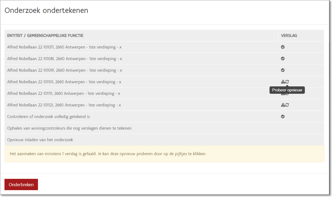Click the 'Probeer opnieuw' tooltip
This screenshot has width=332, height=197.
(x=287, y=90)
